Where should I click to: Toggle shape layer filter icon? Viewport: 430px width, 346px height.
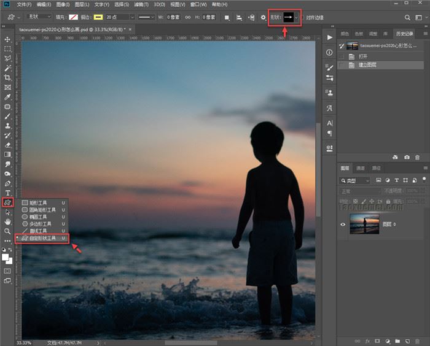pos(405,180)
